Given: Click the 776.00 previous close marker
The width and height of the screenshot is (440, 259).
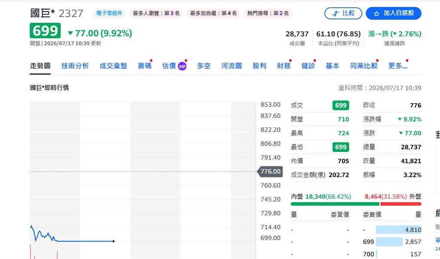Looking at the screenshot, I should (x=270, y=171).
